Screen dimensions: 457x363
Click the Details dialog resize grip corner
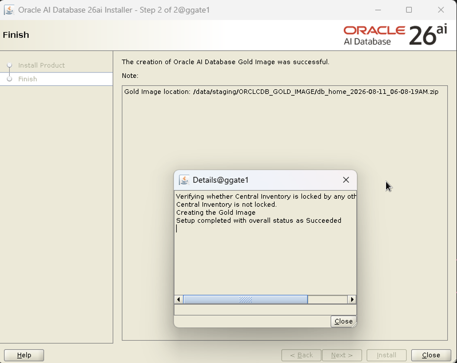(354, 325)
